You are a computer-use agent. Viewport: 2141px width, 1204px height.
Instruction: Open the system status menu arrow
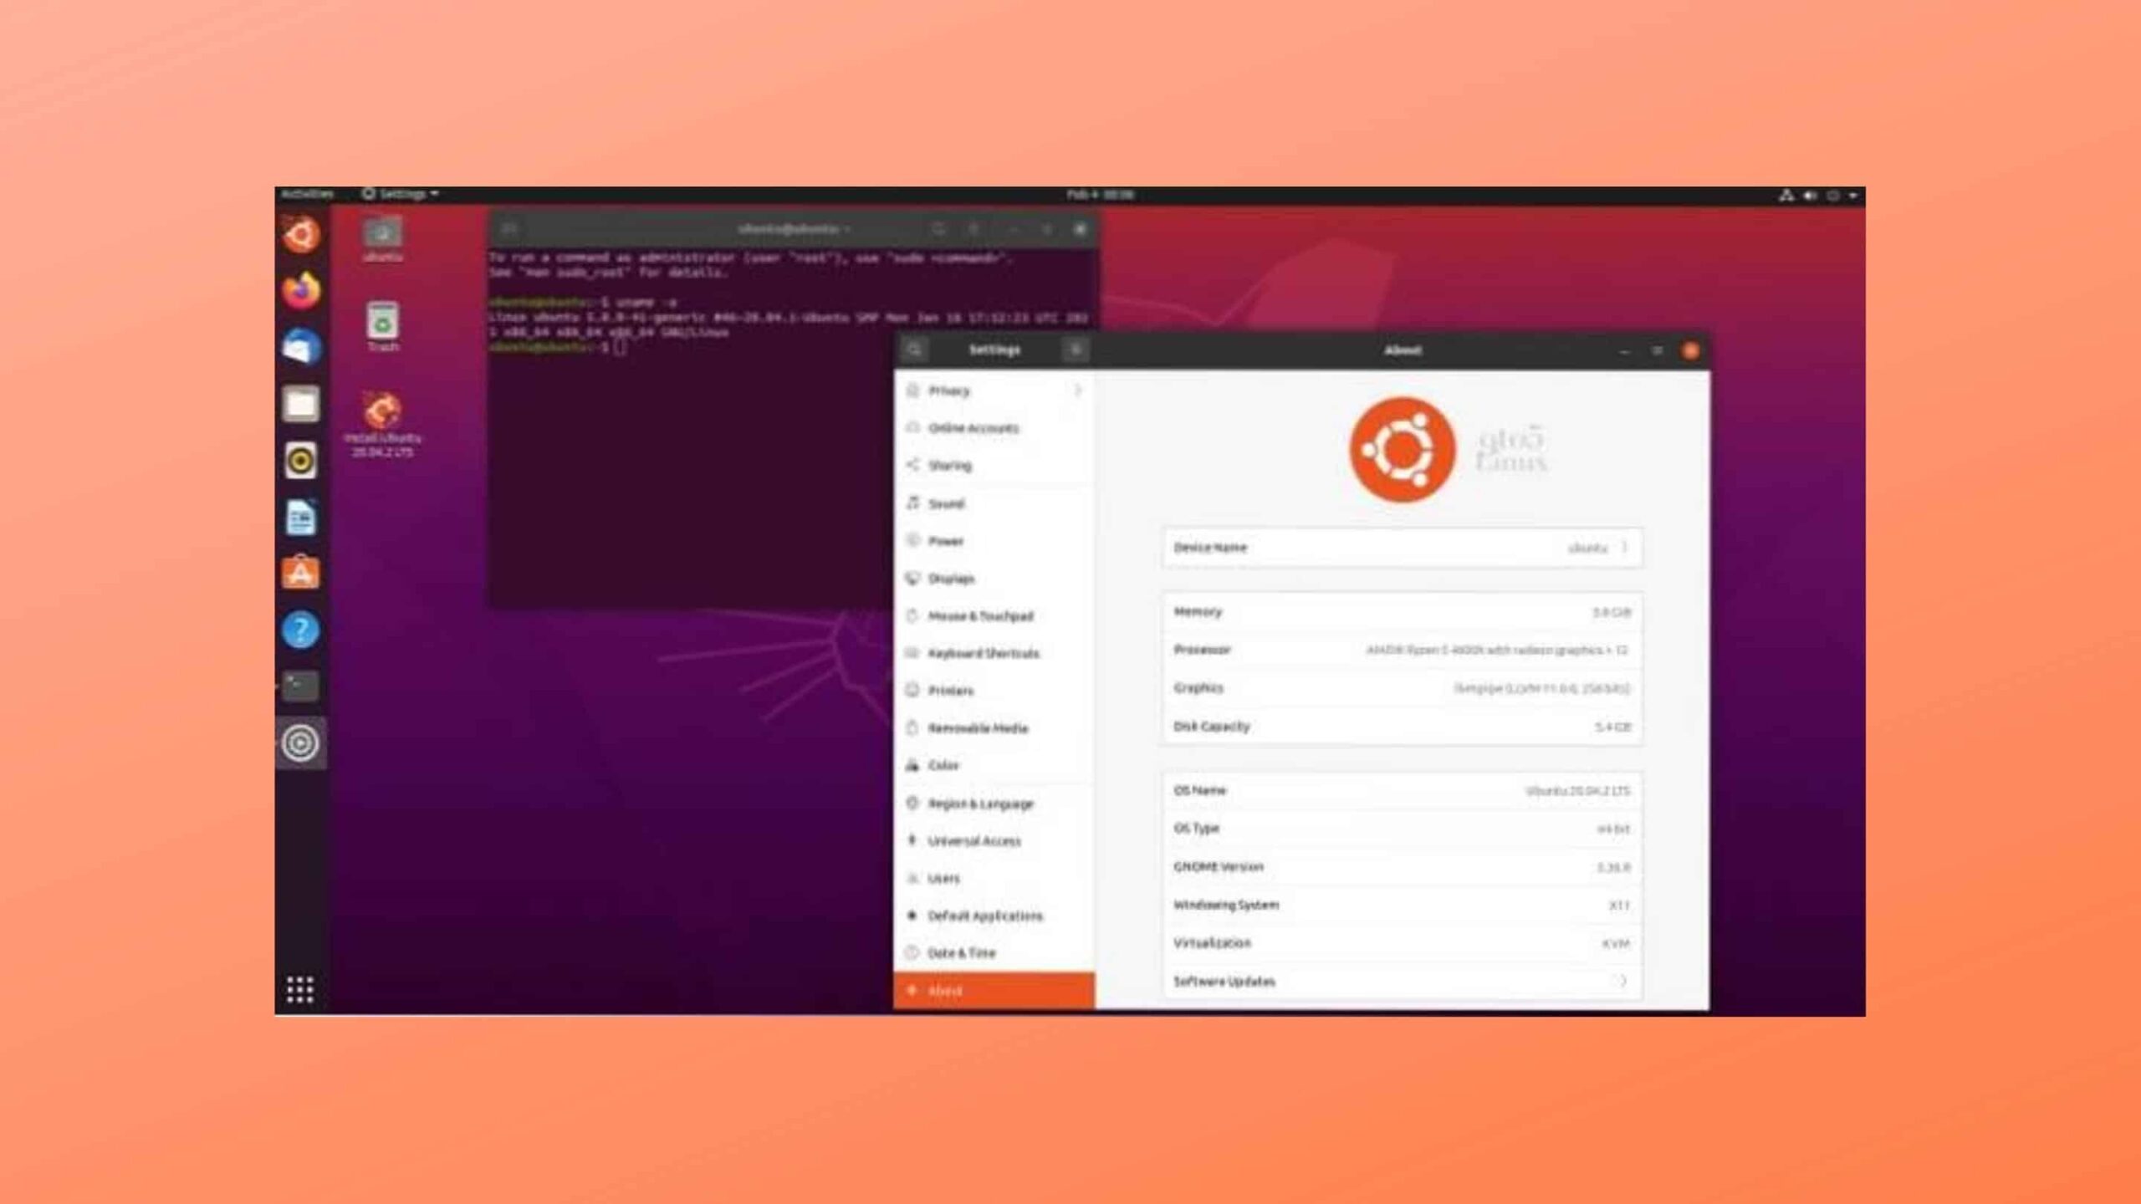(1853, 195)
